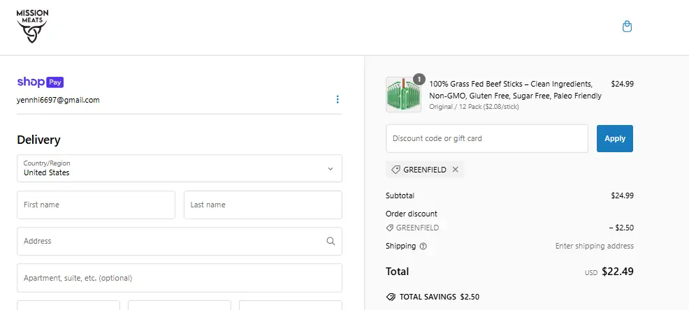
Task: Click the quantity badge on the product image
Action: [x=419, y=79]
